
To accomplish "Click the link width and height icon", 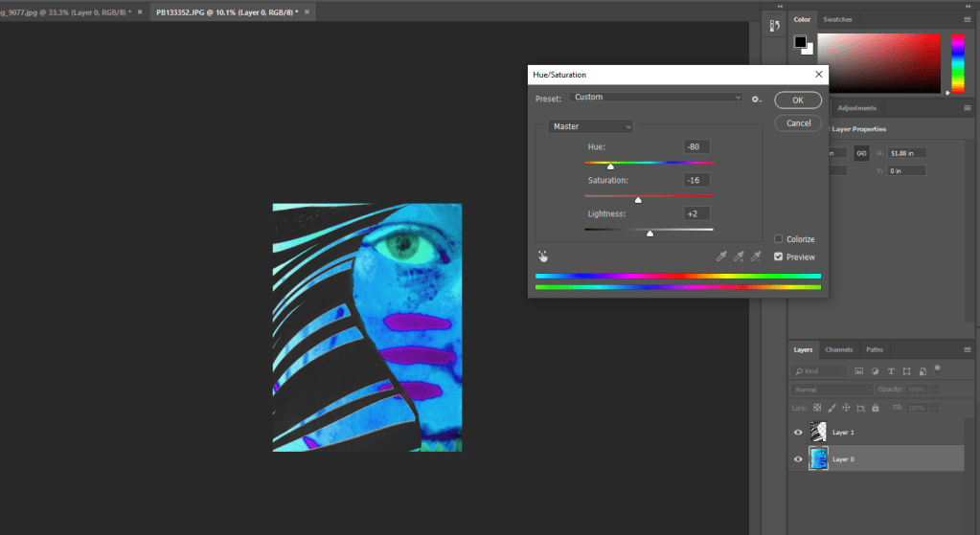I will (860, 153).
